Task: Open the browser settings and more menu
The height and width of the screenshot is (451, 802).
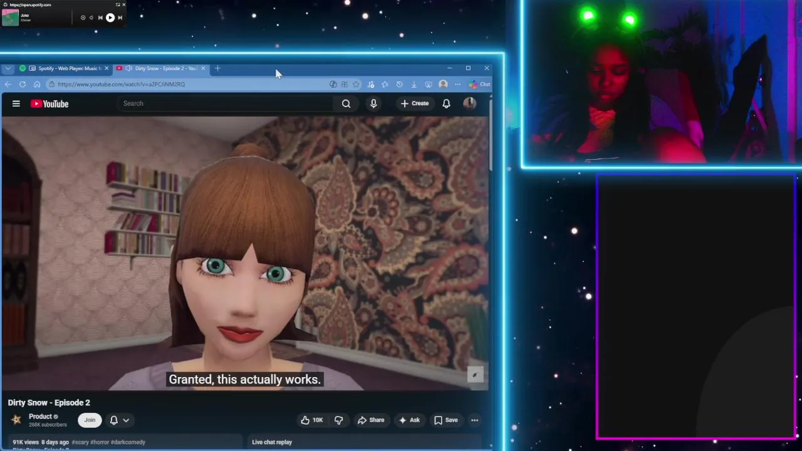Action: click(x=457, y=84)
